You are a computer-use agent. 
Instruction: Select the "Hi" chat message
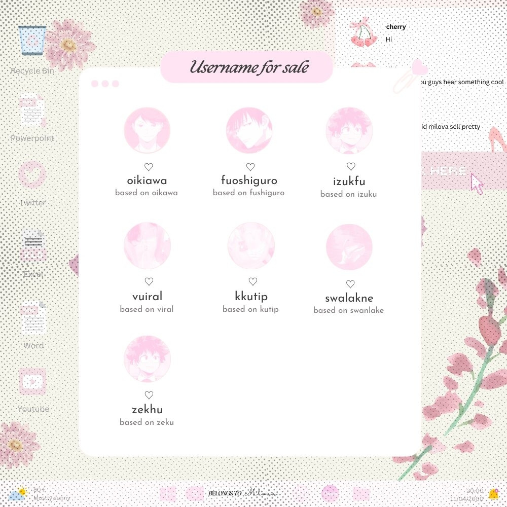tap(389, 40)
